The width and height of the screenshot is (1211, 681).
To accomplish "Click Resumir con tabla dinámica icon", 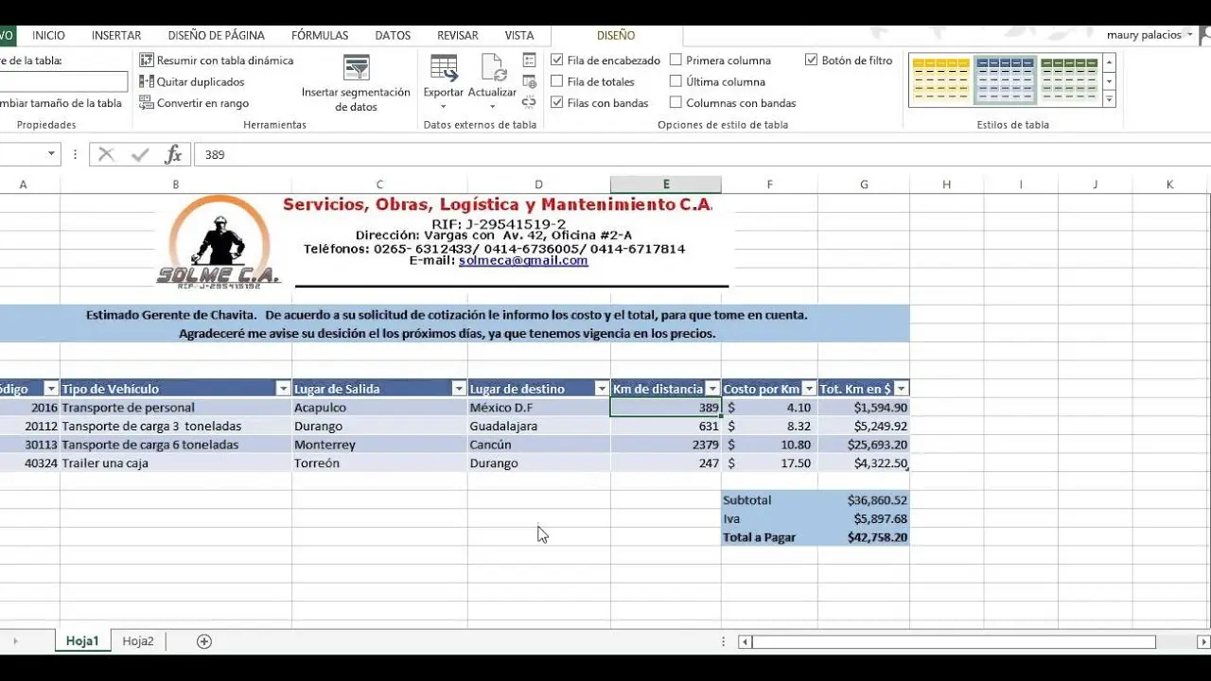I will 147,60.
